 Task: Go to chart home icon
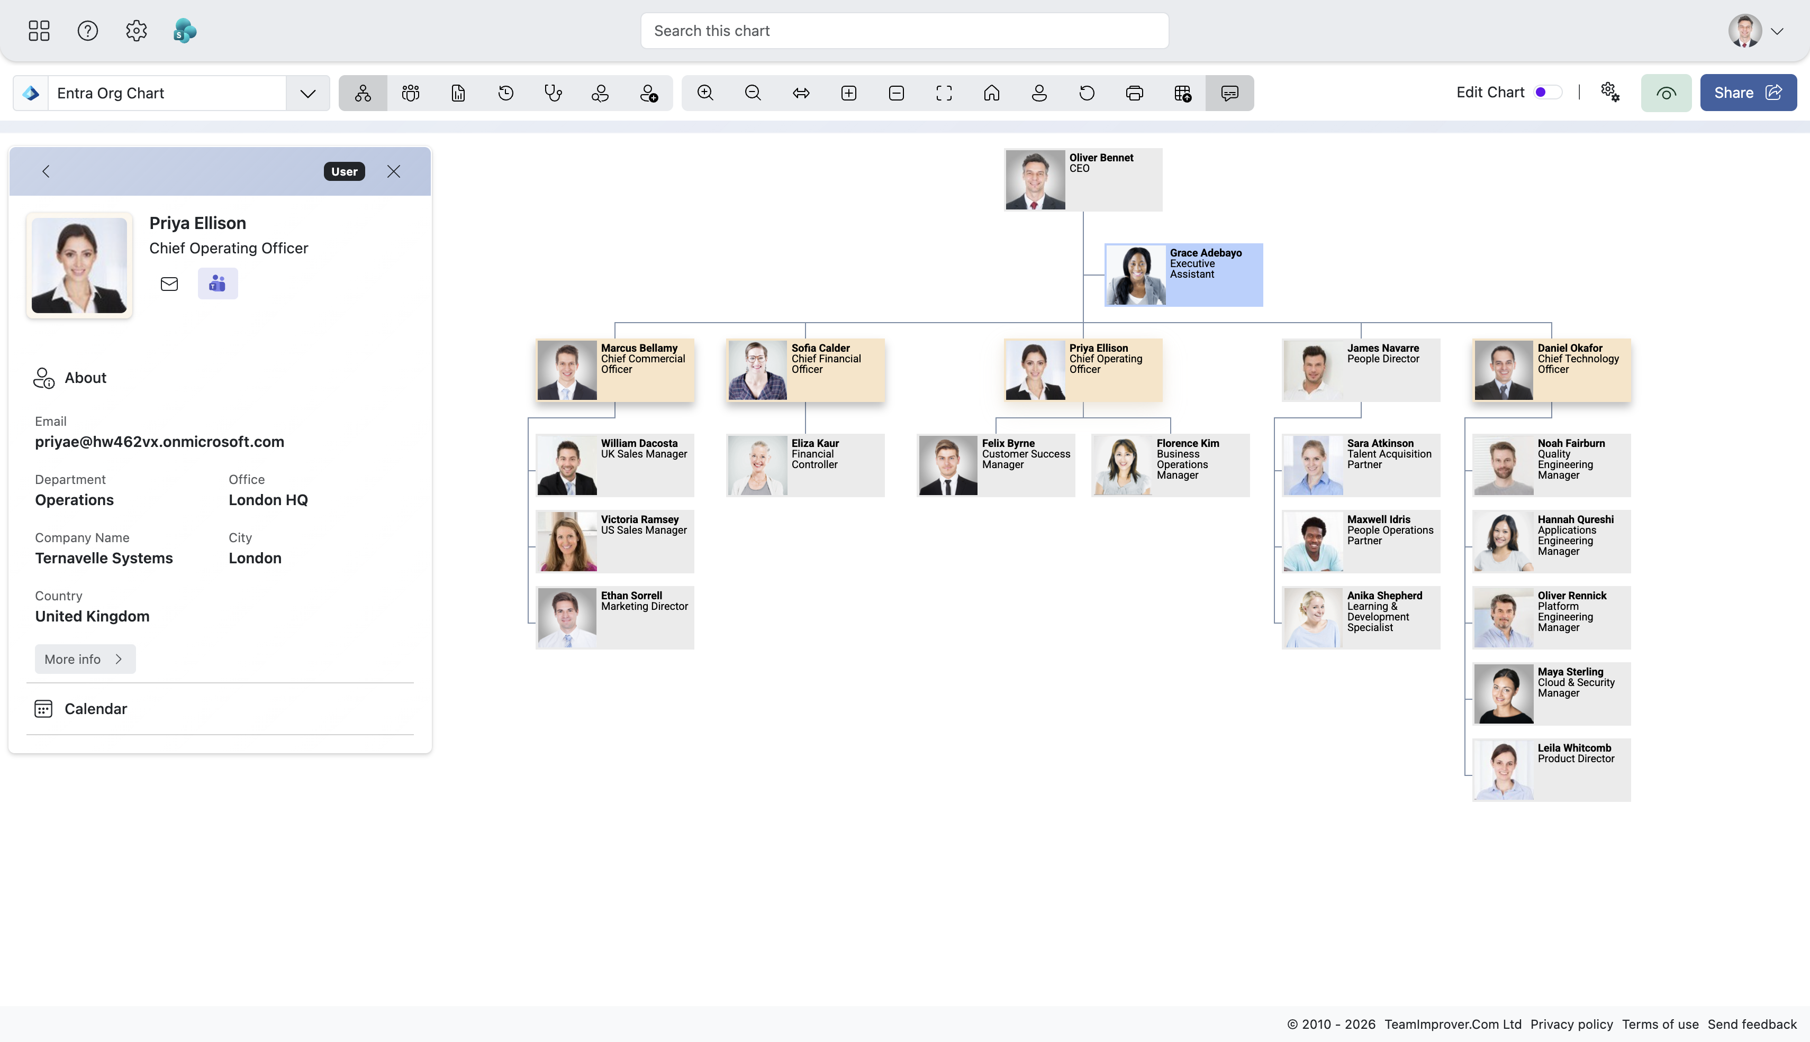[992, 93]
